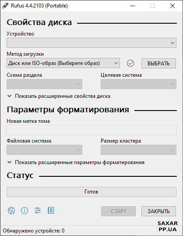Minimize the Rufus window
The image size is (183, 236).
point(133,6)
